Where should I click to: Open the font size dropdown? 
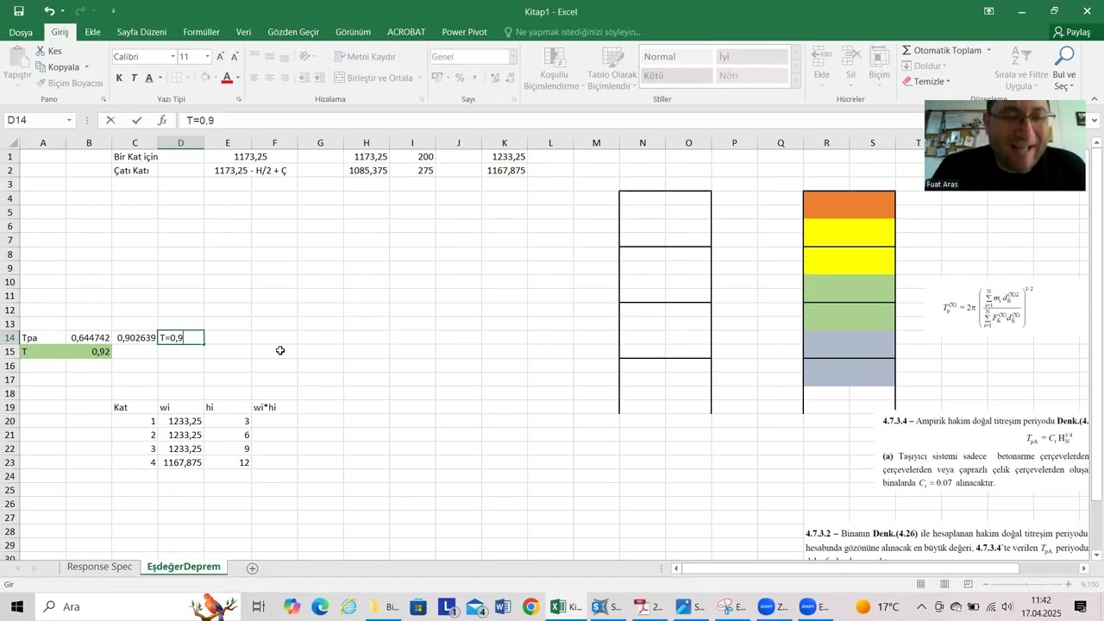207,57
